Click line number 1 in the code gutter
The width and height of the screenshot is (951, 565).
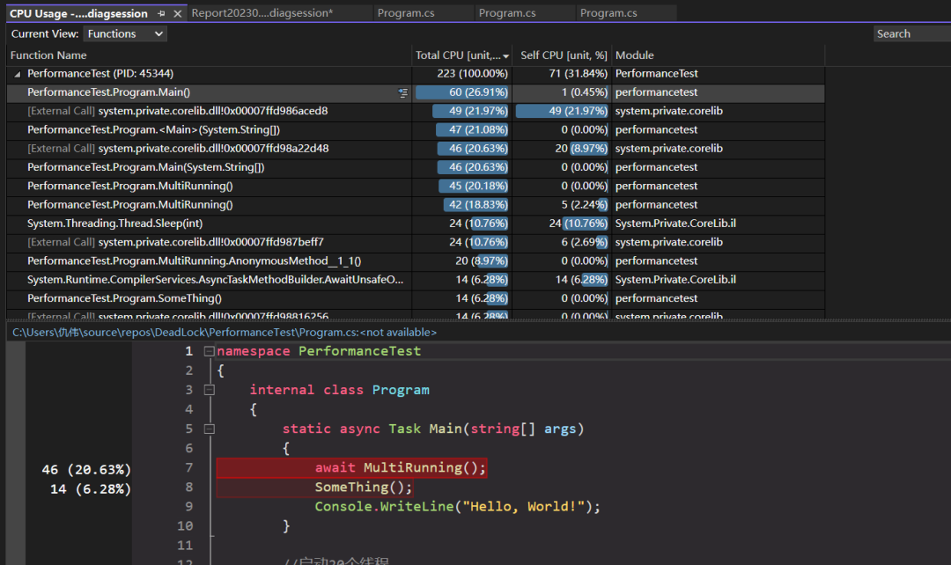(188, 352)
